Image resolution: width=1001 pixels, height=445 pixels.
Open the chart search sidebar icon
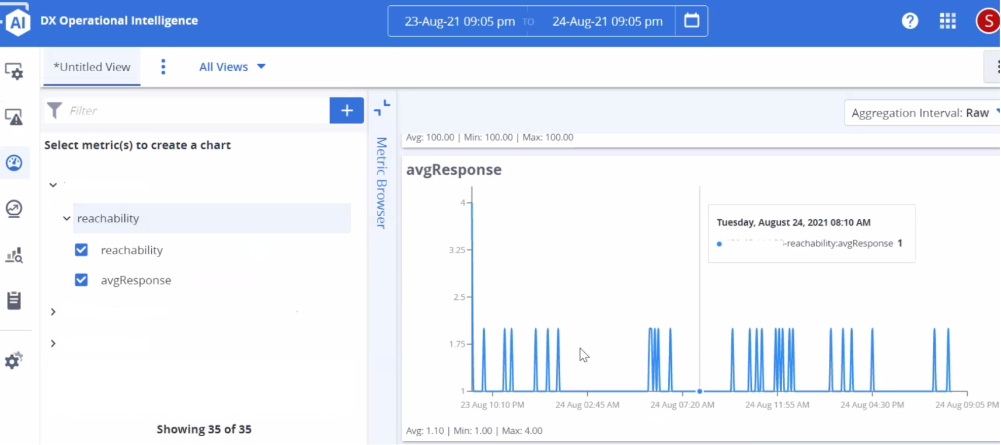pos(14,255)
